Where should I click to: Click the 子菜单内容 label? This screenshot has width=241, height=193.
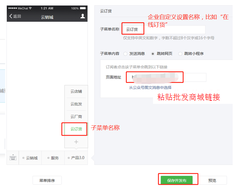click(x=109, y=54)
